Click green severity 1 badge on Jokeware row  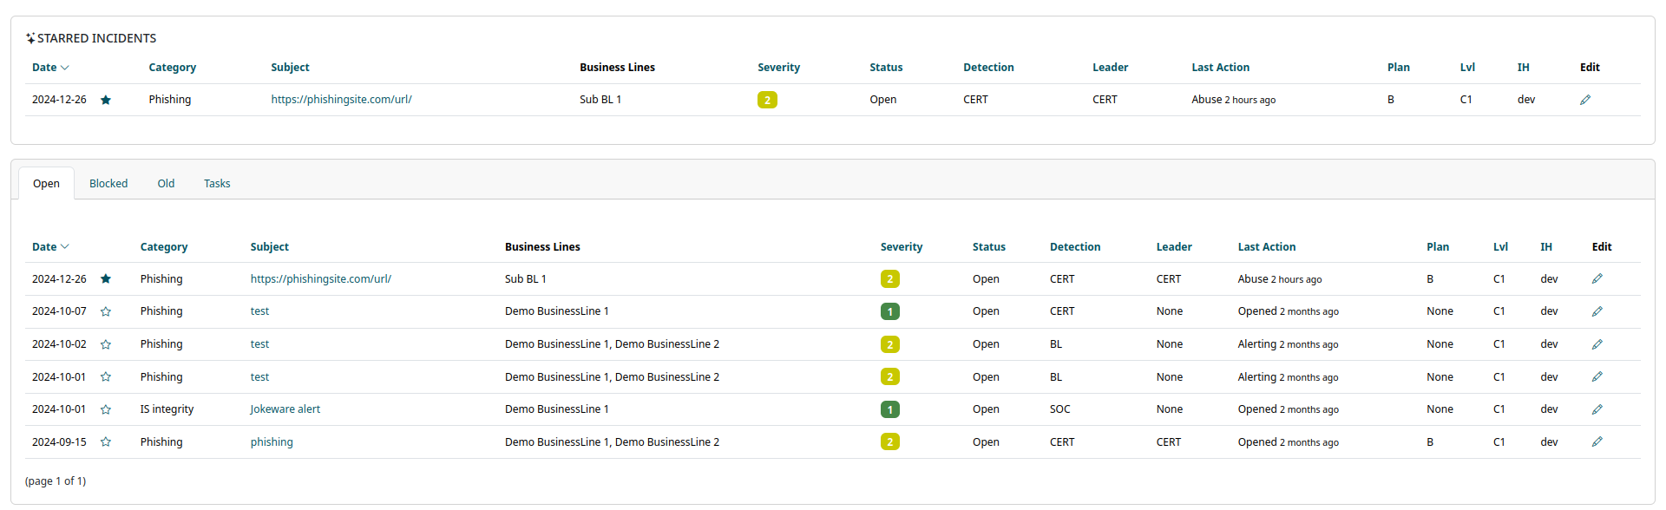pyautogui.click(x=889, y=409)
